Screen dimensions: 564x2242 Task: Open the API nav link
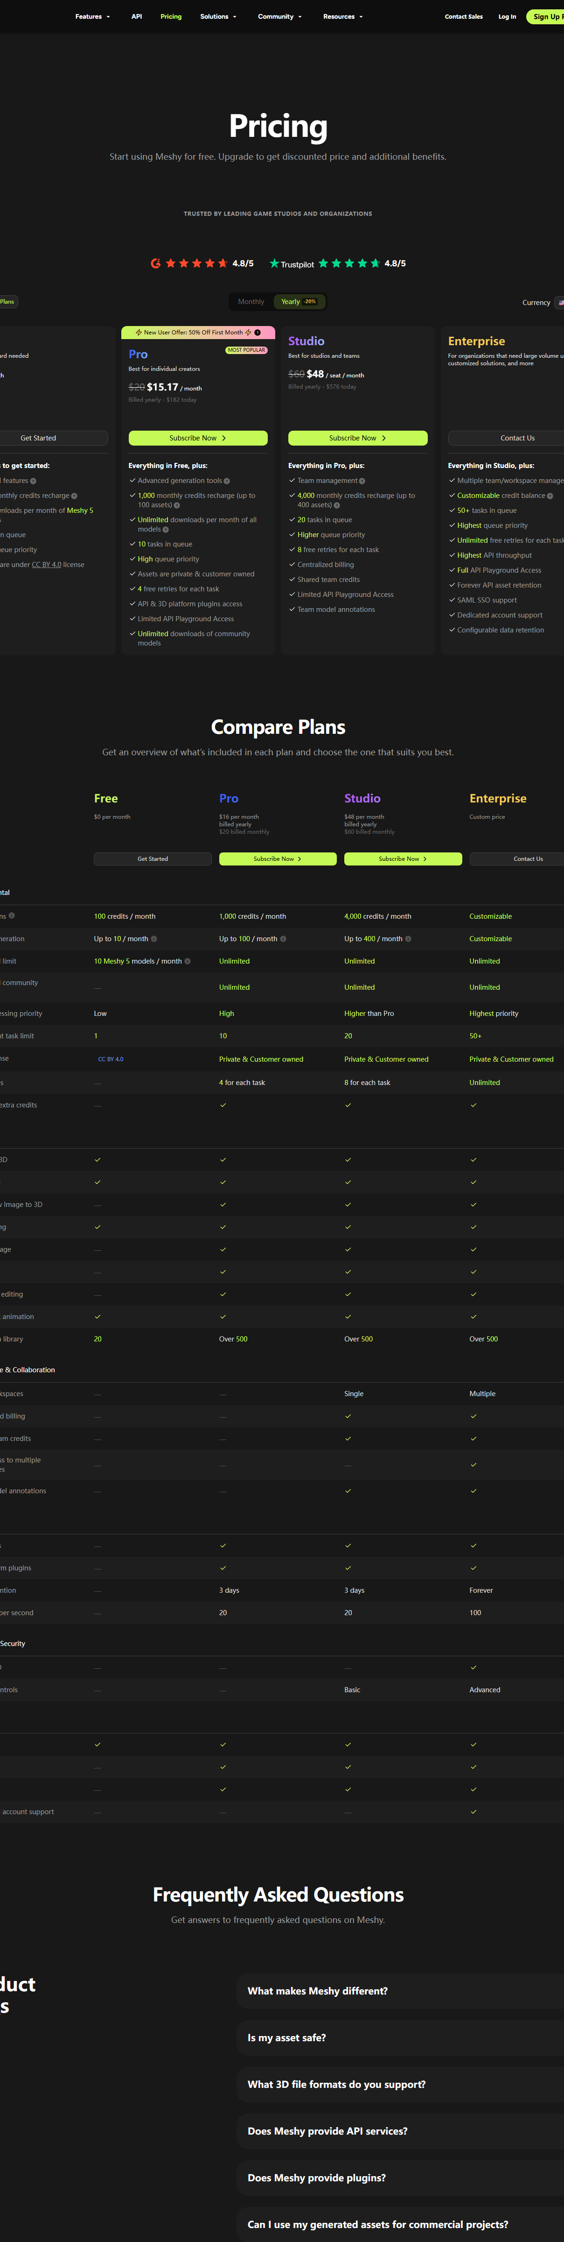136,16
